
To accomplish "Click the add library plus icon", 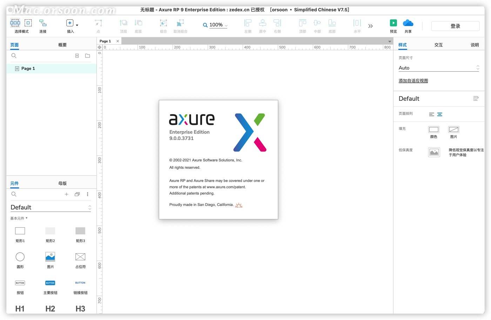I will [66, 194].
